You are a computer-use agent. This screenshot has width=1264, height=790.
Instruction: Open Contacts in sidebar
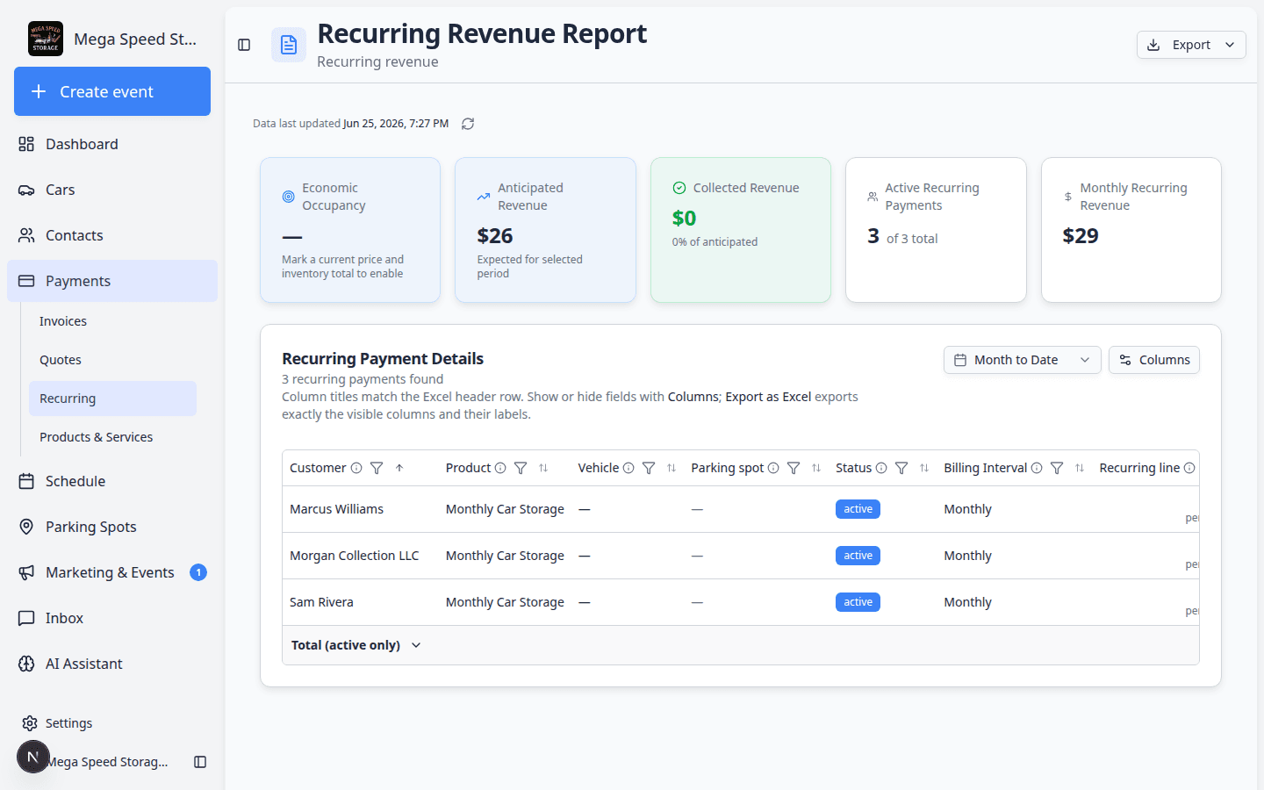(112, 235)
